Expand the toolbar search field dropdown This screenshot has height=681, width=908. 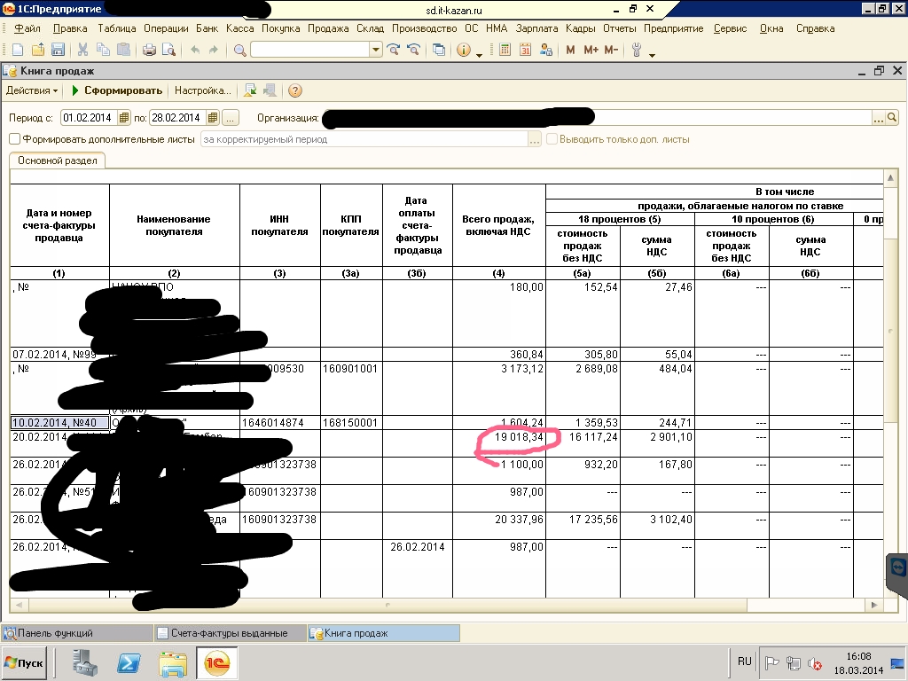point(375,50)
